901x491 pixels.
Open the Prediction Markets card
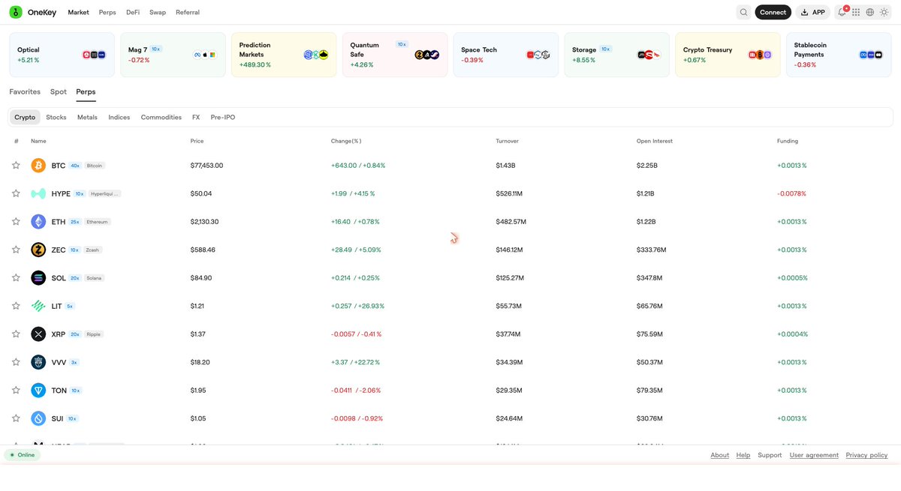[x=284, y=55]
